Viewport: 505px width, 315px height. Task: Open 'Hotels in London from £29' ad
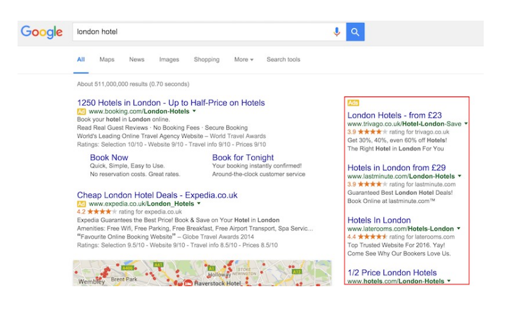397,168
